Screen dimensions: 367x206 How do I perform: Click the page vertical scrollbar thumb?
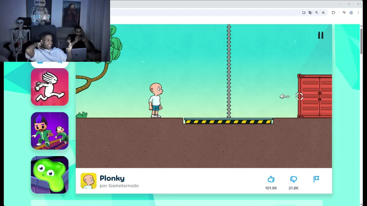pos(362,41)
